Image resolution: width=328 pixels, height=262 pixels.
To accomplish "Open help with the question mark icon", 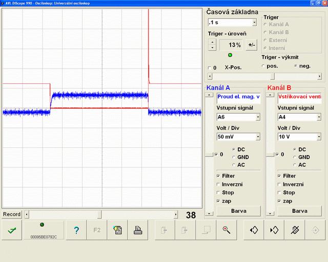I will pos(76,230).
